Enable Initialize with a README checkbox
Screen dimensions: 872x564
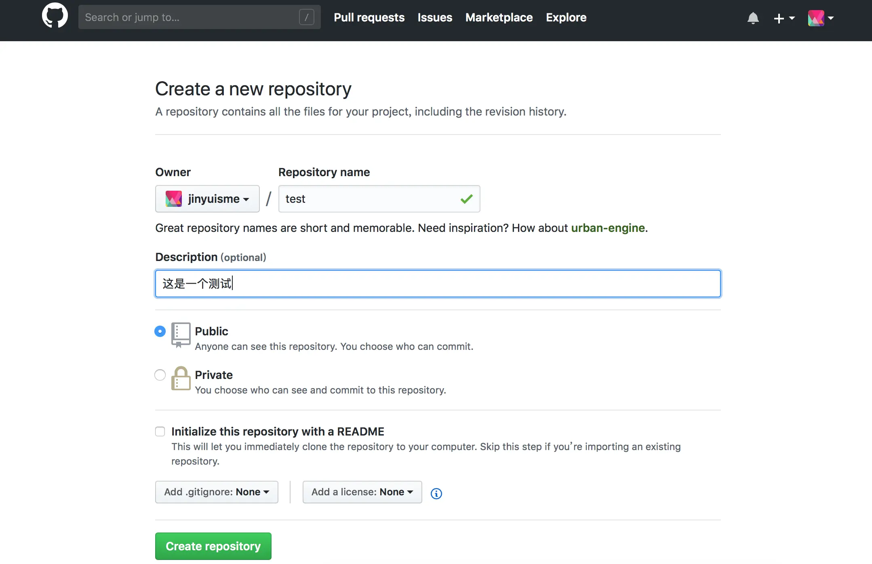(160, 431)
